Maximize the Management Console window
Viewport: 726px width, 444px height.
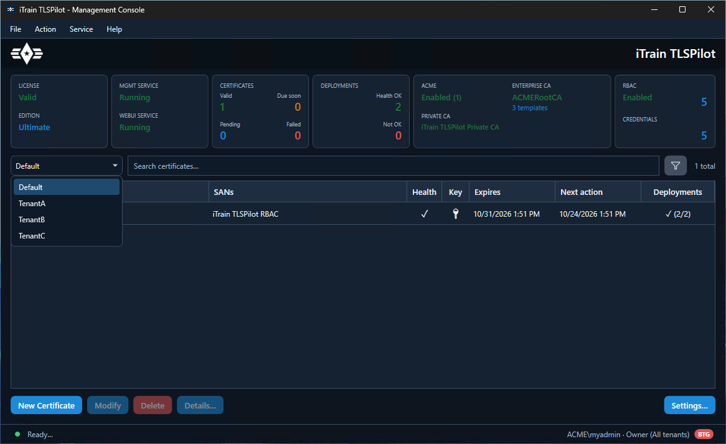coord(682,10)
